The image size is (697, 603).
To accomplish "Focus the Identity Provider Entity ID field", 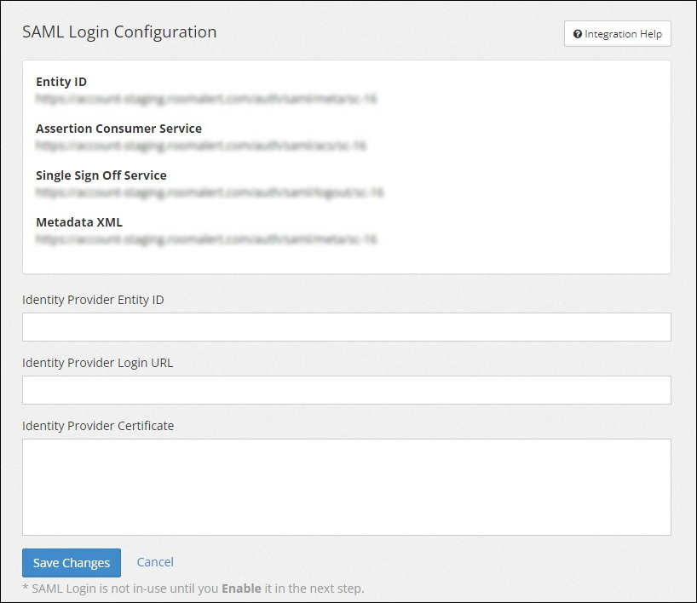I will point(346,327).
